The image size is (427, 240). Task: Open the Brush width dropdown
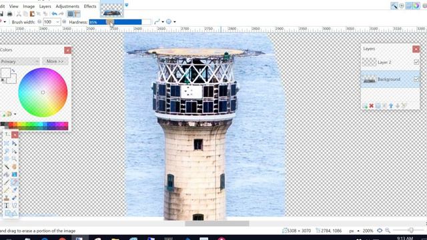point(57,22)
